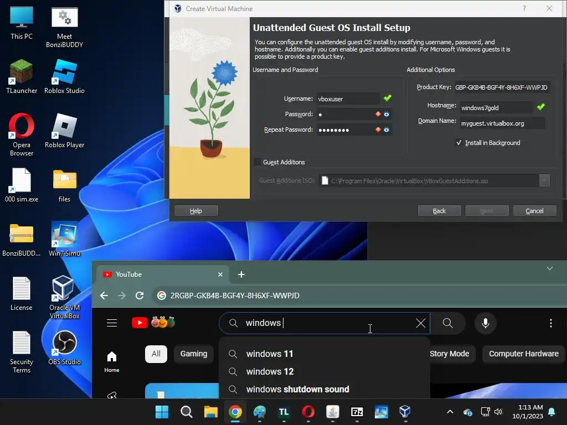Open Roblox Studio desktop shortcut
567x425 pixels.
(x=64, y=76)
